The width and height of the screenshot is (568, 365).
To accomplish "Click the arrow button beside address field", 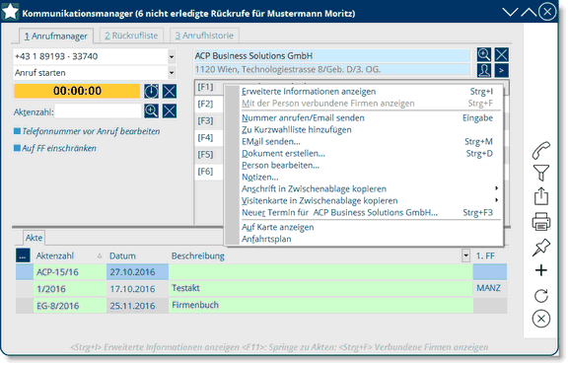I will 501,70.
